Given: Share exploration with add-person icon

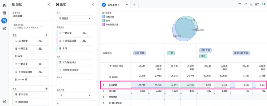Looking at the screenshot, I should pos(257,5).
